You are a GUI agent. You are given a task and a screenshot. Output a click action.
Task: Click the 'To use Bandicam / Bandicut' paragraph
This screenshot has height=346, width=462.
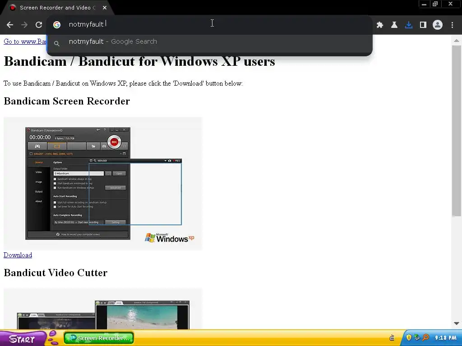pos(123,83)
